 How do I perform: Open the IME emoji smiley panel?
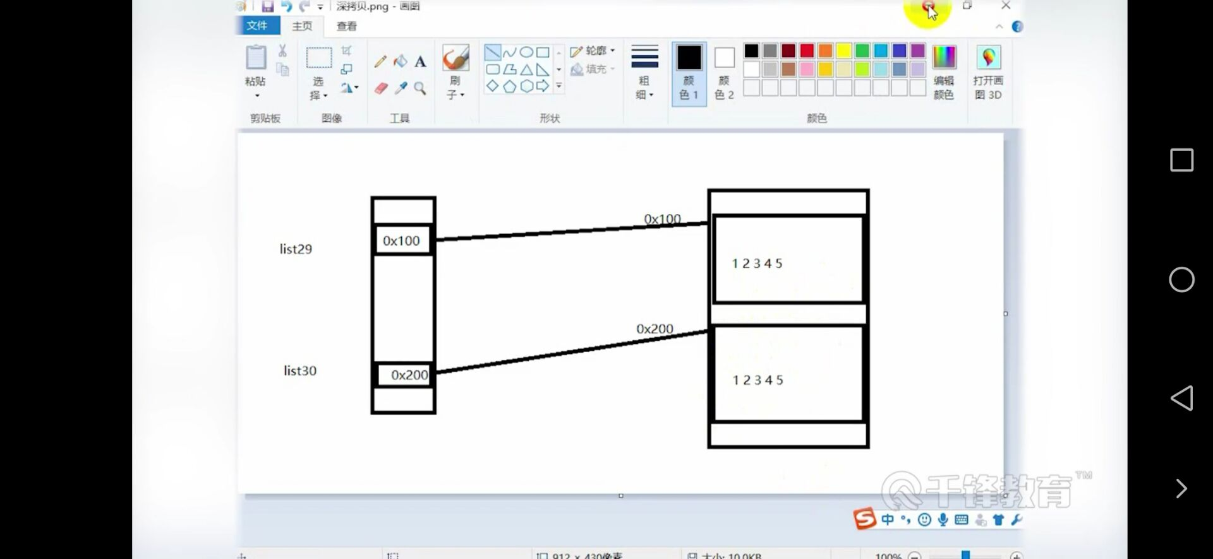click(924, 519)
